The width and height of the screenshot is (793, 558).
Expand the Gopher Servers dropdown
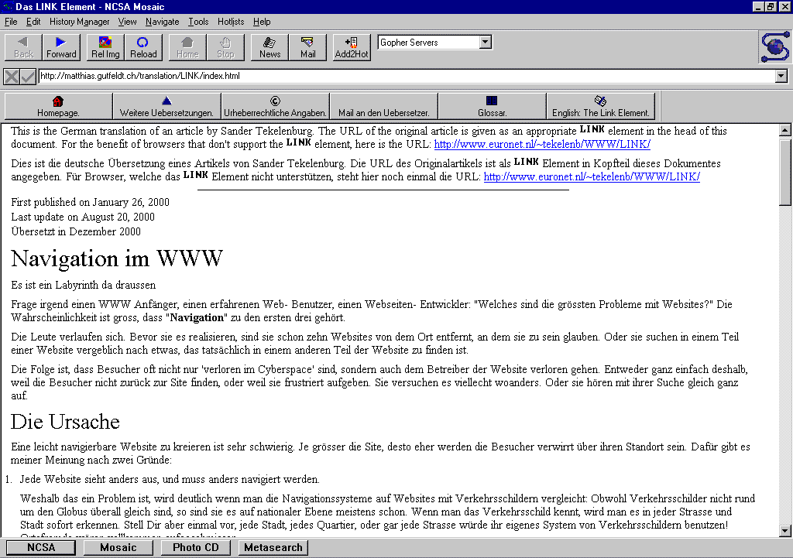(486, 43)
